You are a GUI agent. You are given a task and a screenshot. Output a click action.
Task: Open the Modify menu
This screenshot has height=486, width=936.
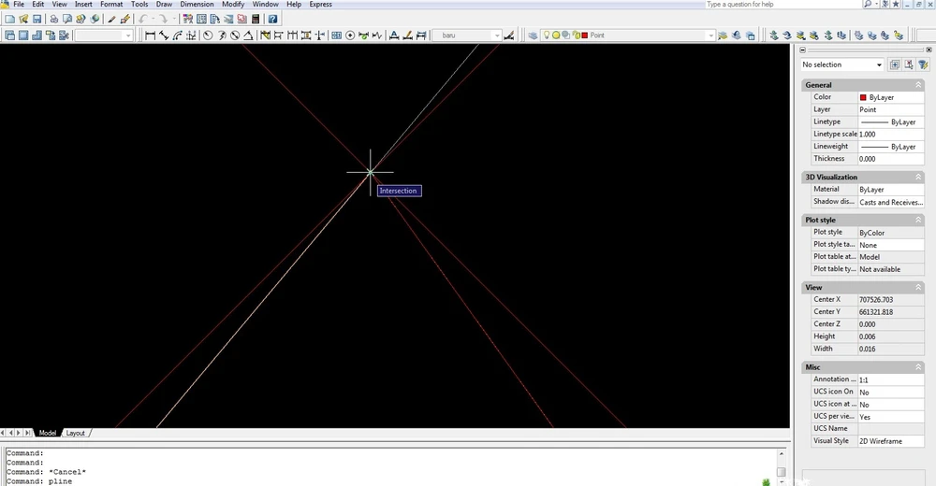tap(233, 4)
